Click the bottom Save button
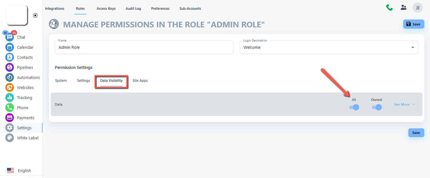The image size is (430, 178). click(x=416, y=133)
